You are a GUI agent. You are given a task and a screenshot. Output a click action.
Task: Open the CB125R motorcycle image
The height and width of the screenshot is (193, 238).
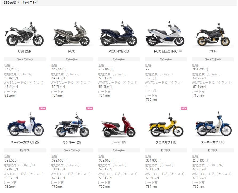pos(25,34)
